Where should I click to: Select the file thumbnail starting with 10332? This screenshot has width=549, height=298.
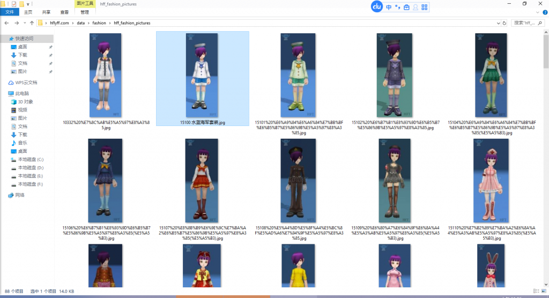click(x=106, y=75)
